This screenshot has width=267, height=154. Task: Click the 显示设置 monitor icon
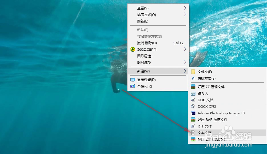coord(133,80)
